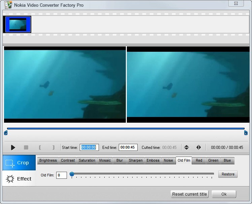Screen dimensions: 252x204
Task: Open the Crop panel
Action: pos(19,163)
